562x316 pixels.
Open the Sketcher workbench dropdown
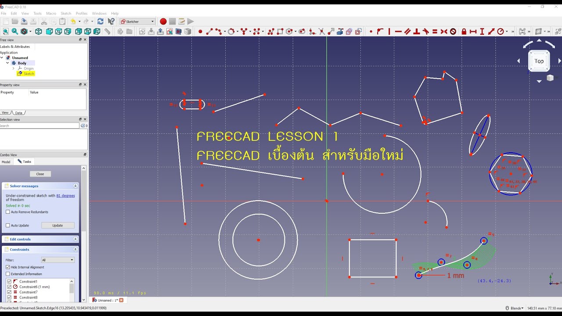pyautogui.click(x=137, y=22)
